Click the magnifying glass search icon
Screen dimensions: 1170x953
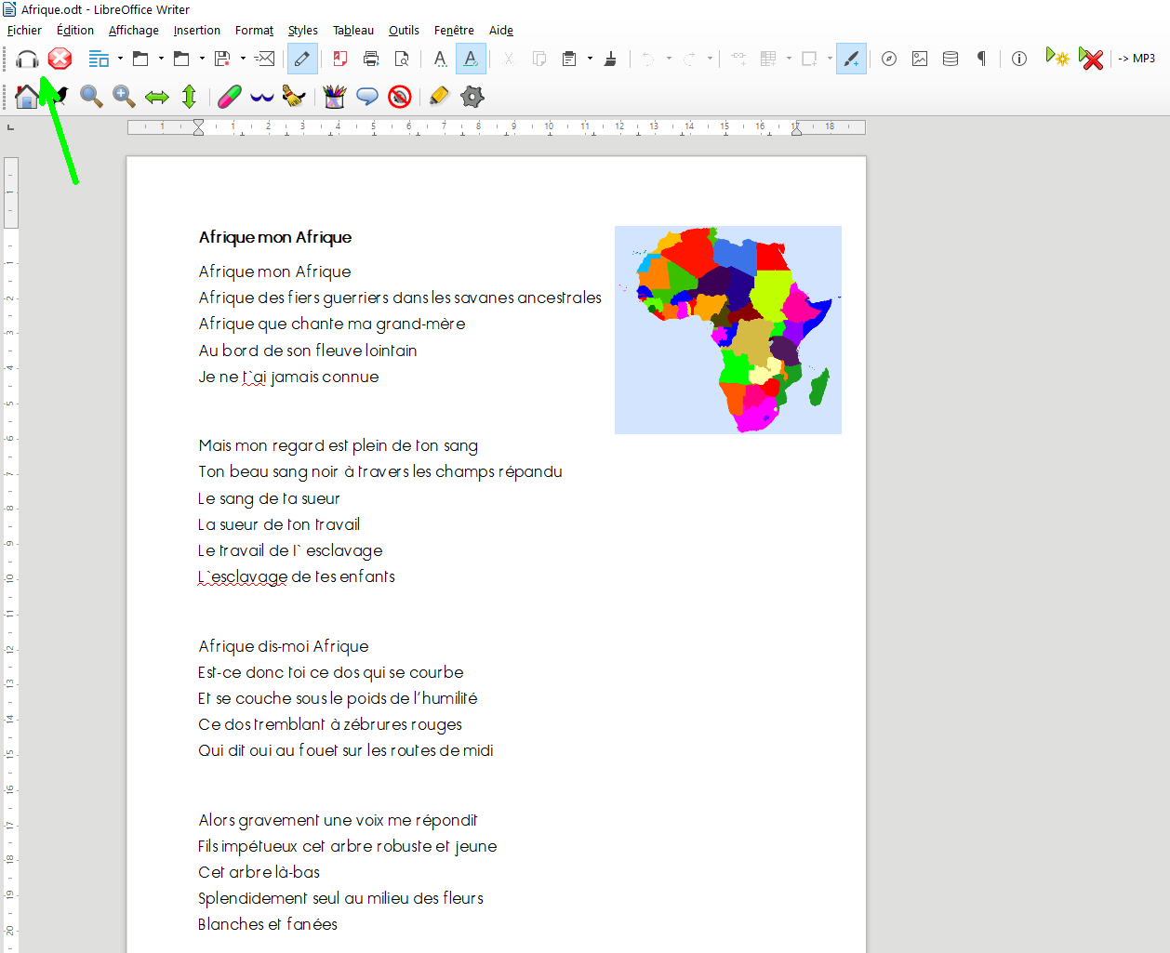(x=91, y=96)
